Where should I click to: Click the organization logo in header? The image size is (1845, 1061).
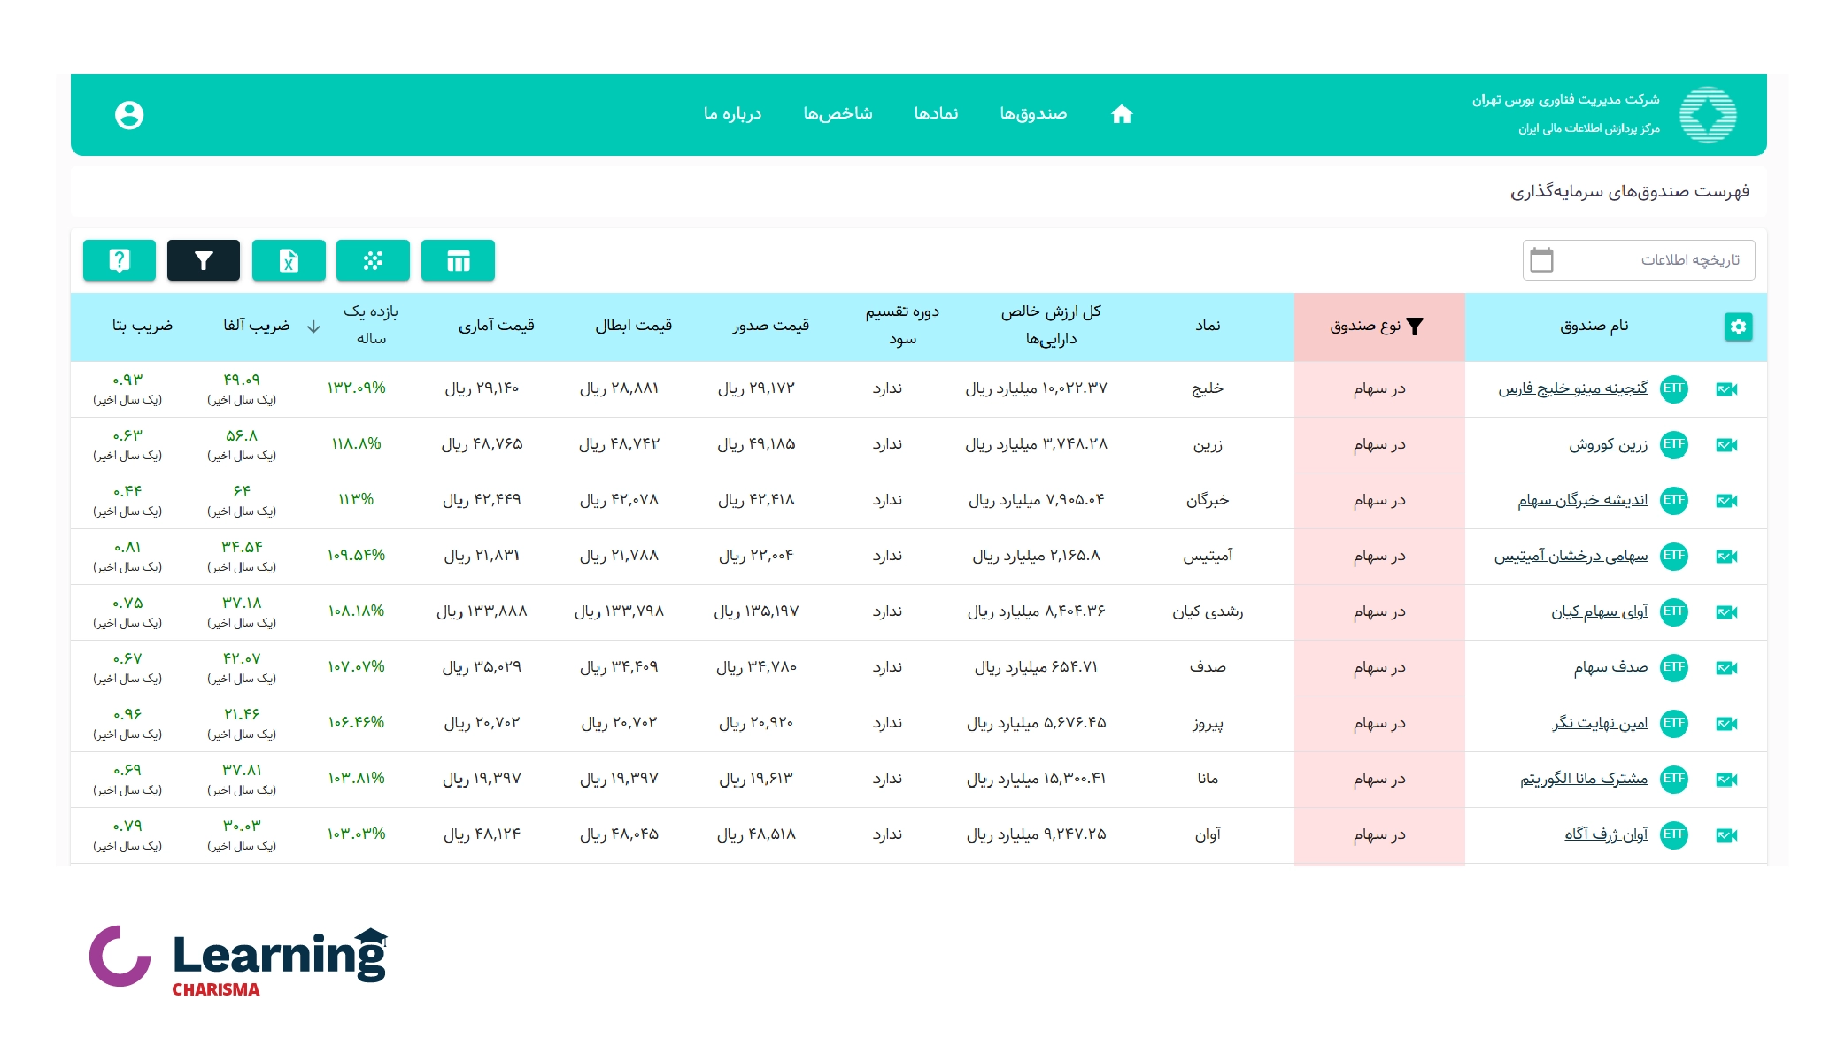pyautogui.click(x=1708, y=115)
